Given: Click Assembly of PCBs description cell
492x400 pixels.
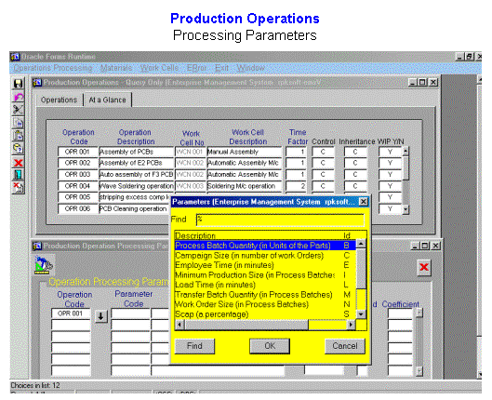Looking at the screenshot, I should (136, 152).
